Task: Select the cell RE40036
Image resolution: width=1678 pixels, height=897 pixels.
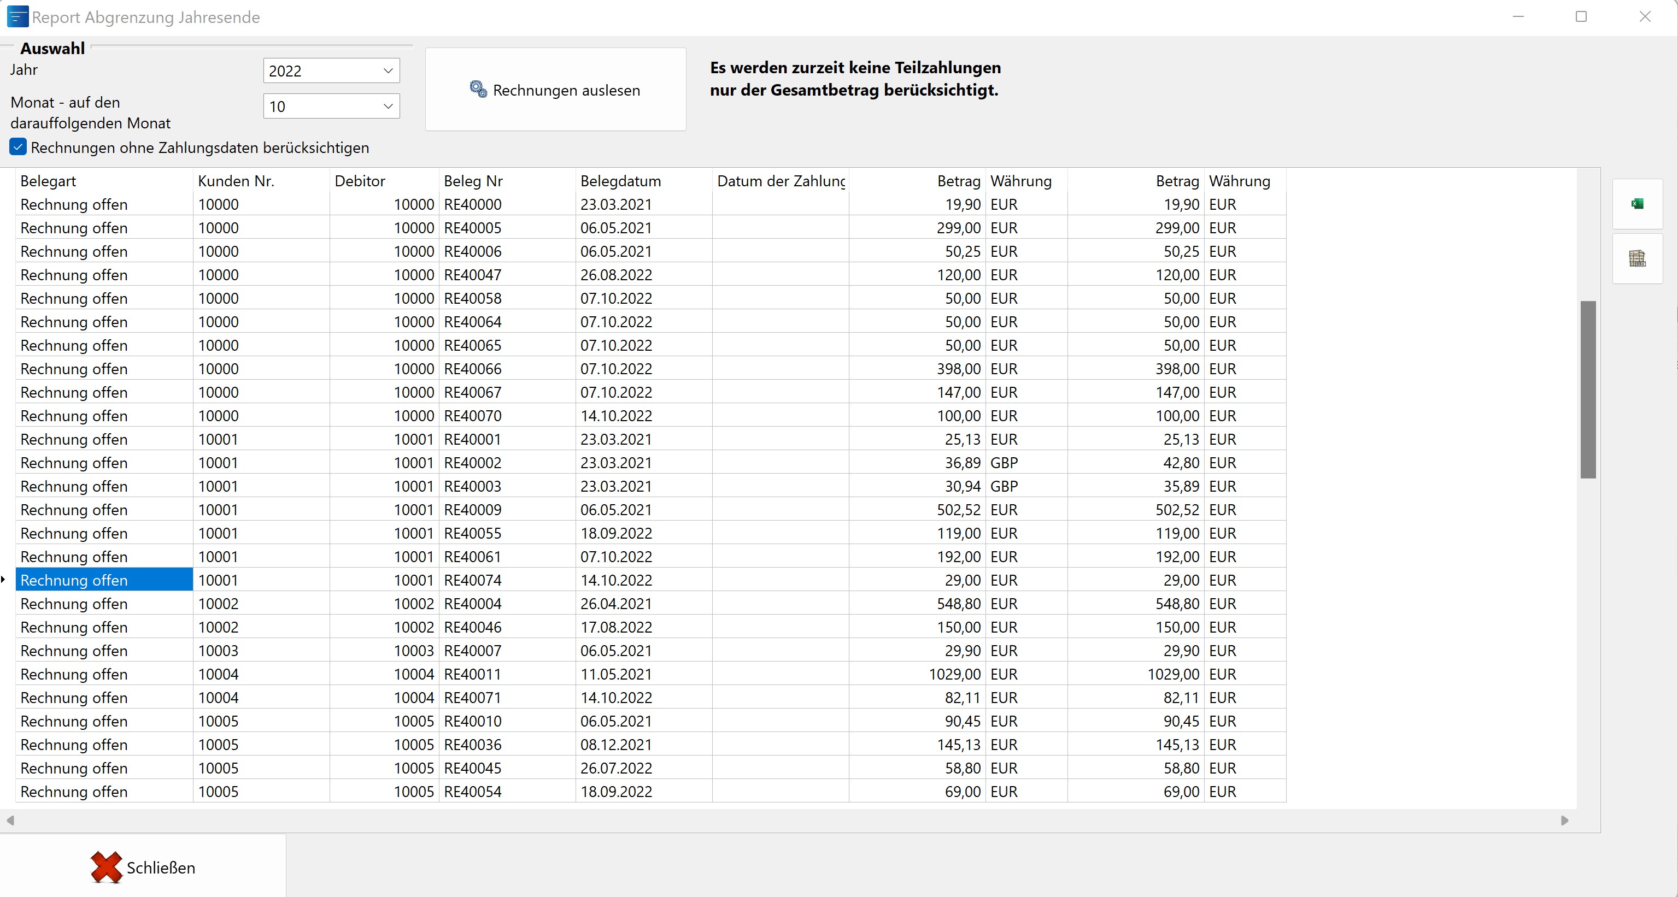Action: pos(507,744)
